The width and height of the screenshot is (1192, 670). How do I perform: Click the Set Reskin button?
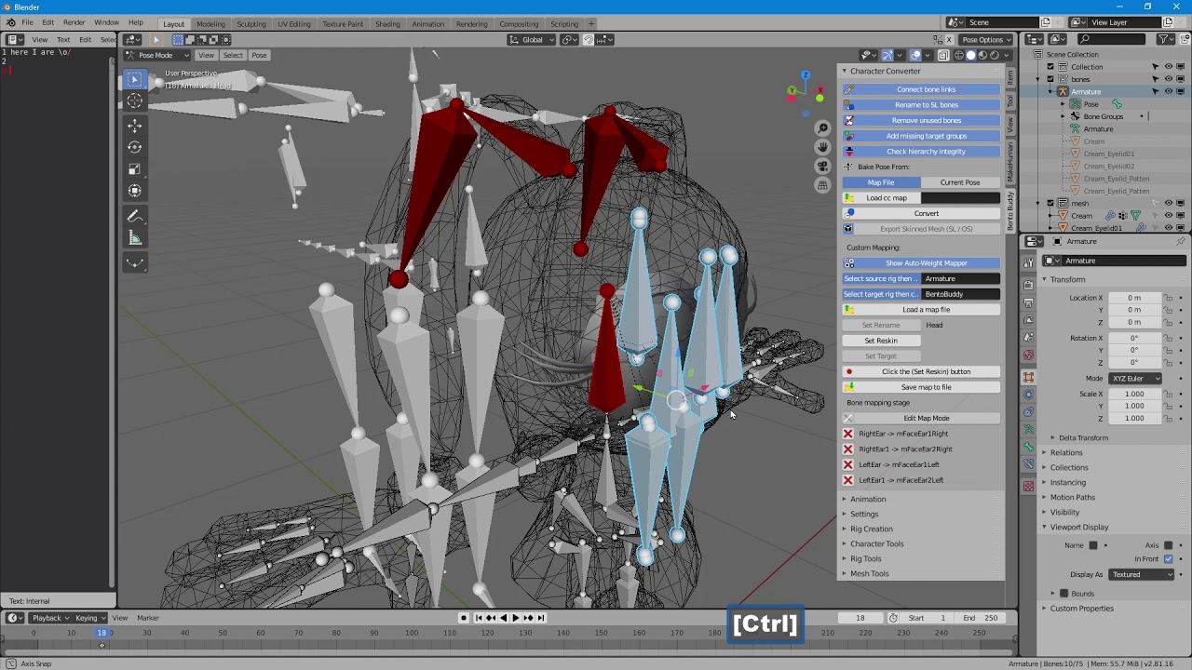click(881, 341)
